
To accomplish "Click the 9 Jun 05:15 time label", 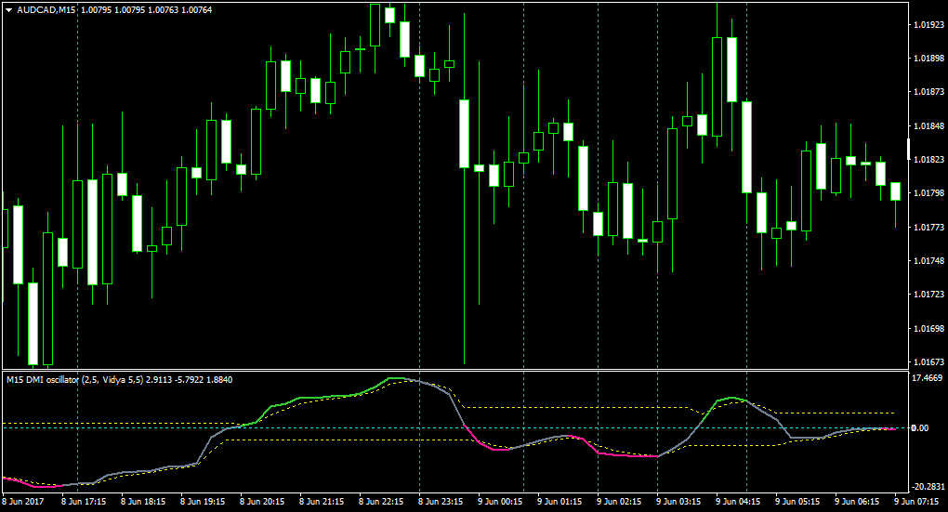I will [798, 501].
